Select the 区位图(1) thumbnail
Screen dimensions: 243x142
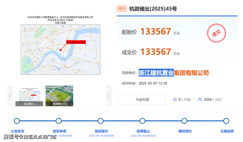click(29, 96)
